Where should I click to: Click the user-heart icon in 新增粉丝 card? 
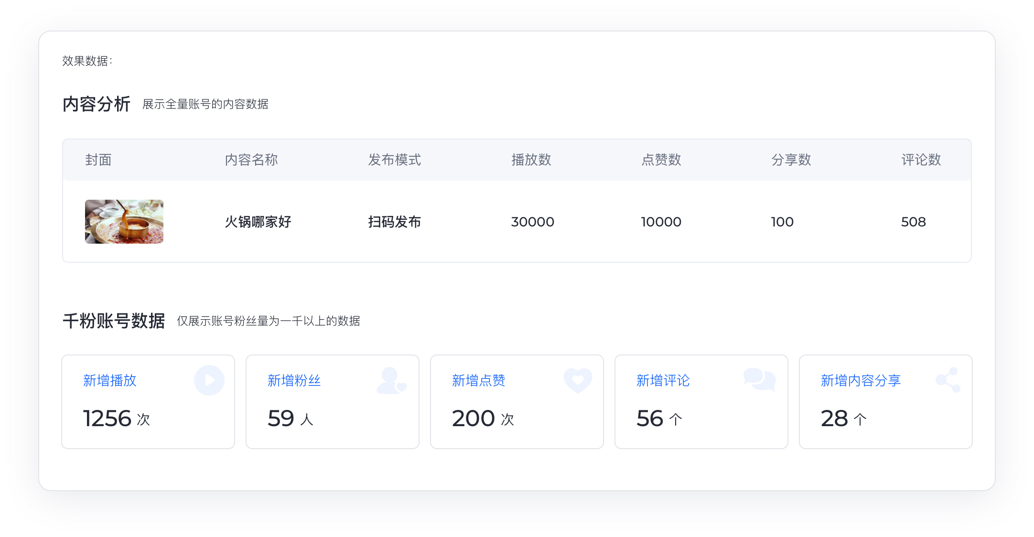click(391, 381)
